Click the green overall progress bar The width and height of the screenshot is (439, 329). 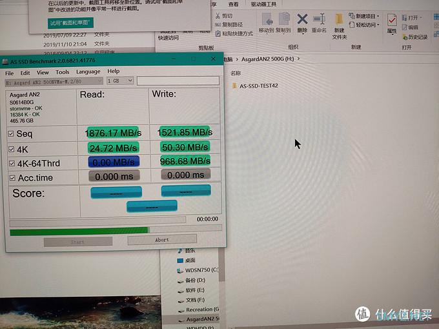[x=116, y=230]
